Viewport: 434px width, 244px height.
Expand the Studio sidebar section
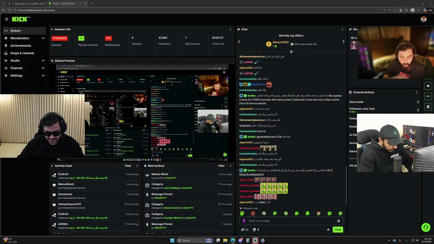point(25,61)
